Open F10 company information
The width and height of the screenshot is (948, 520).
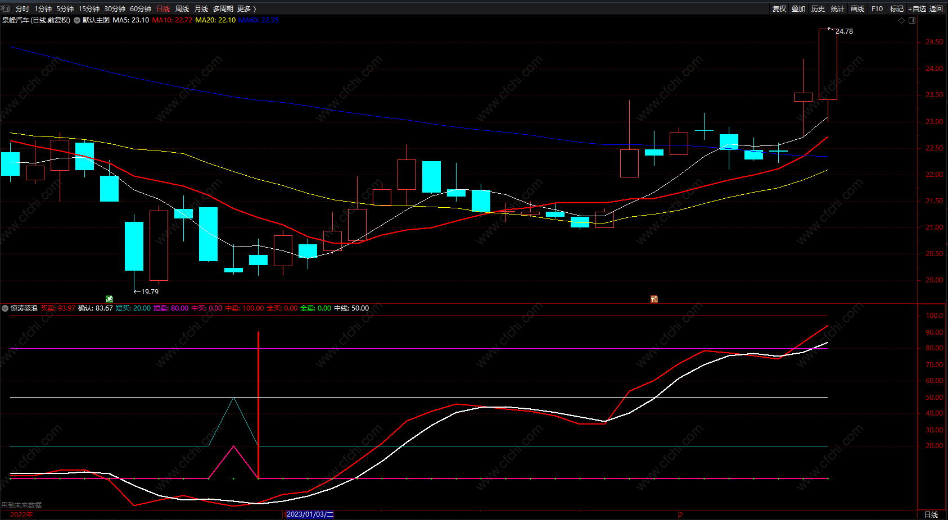click(x=877, y=8)
